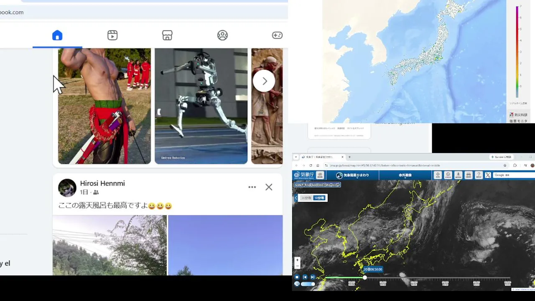The image size is (535, 301).
Task: Zoom out the satellite map with minus
Action: pyautogui.click(x=297, y=266)
